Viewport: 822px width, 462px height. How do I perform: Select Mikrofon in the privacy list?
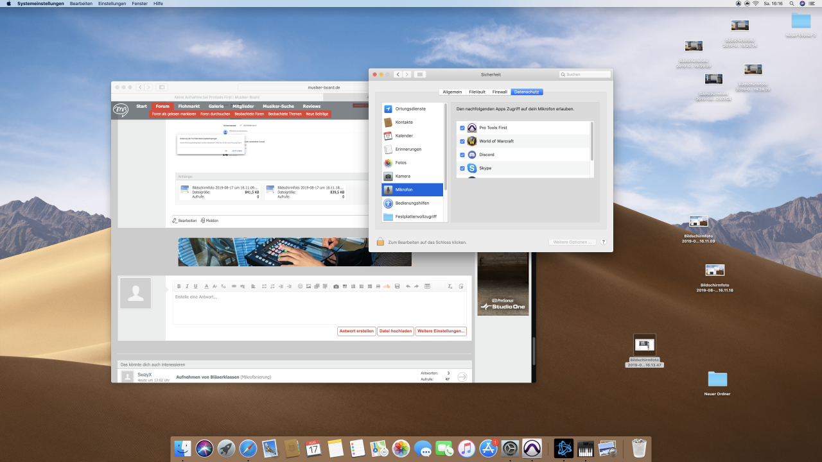pyautogui.click(x=412, y=189)
